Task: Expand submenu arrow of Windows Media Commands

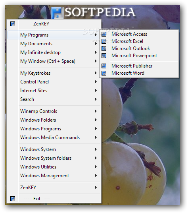Action: pos(96,137)
